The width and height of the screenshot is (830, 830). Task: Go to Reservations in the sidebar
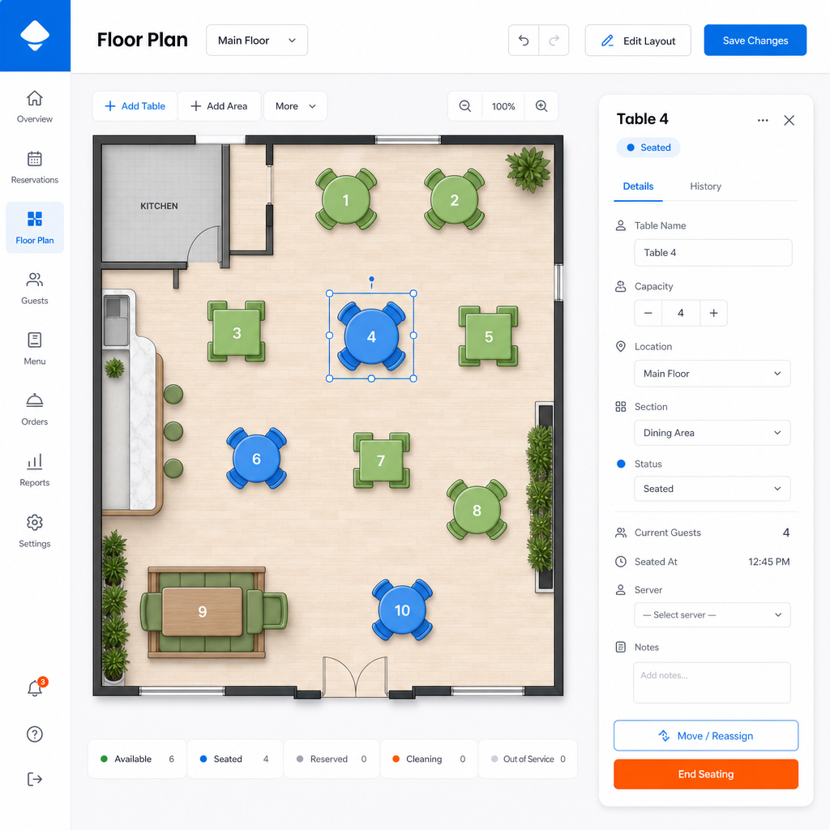(x=34, y=168)
